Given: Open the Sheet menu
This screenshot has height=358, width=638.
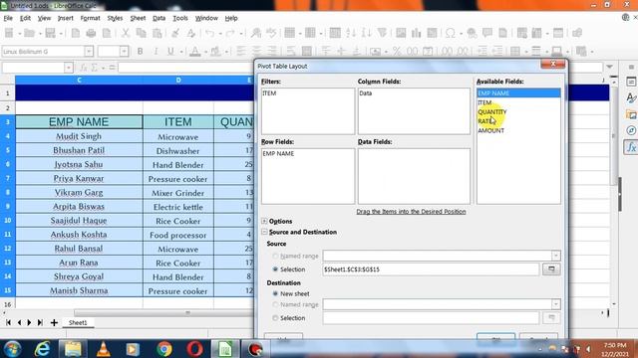Looking at the screenshot, I should (138, 18).
